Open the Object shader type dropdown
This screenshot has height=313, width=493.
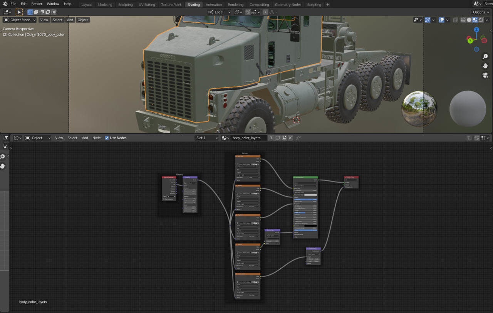tap(38, 138)
